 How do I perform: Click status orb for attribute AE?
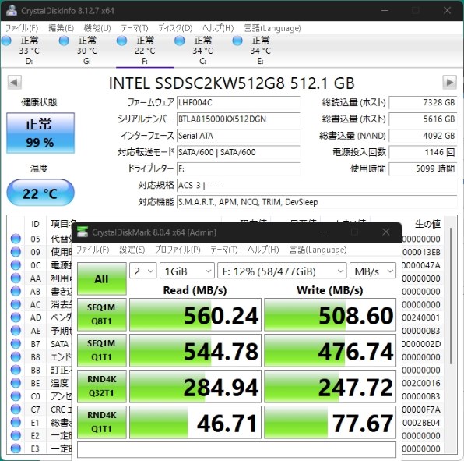coord(16,330)
